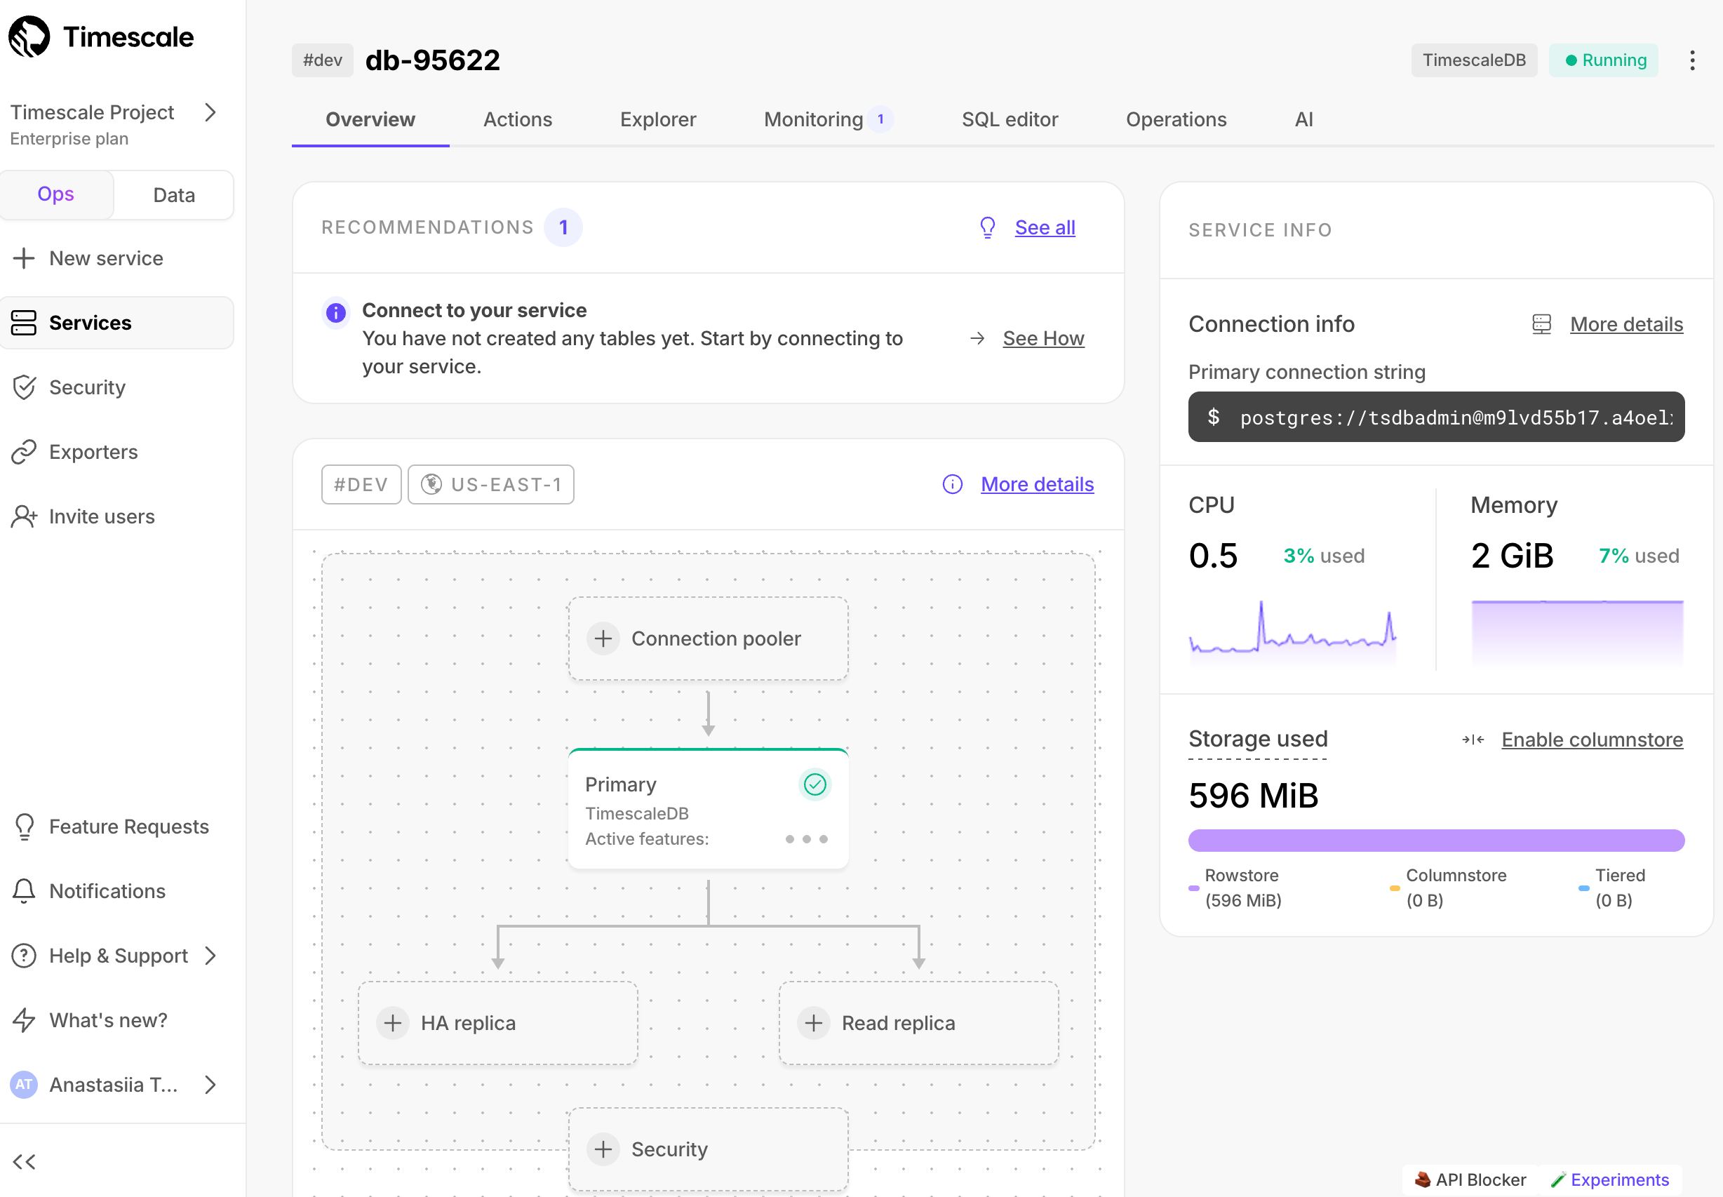Image resolution: width=1723 pixels, height=1197 pixels.
Task: Click the New service plus icon
Action: point(24,258)
